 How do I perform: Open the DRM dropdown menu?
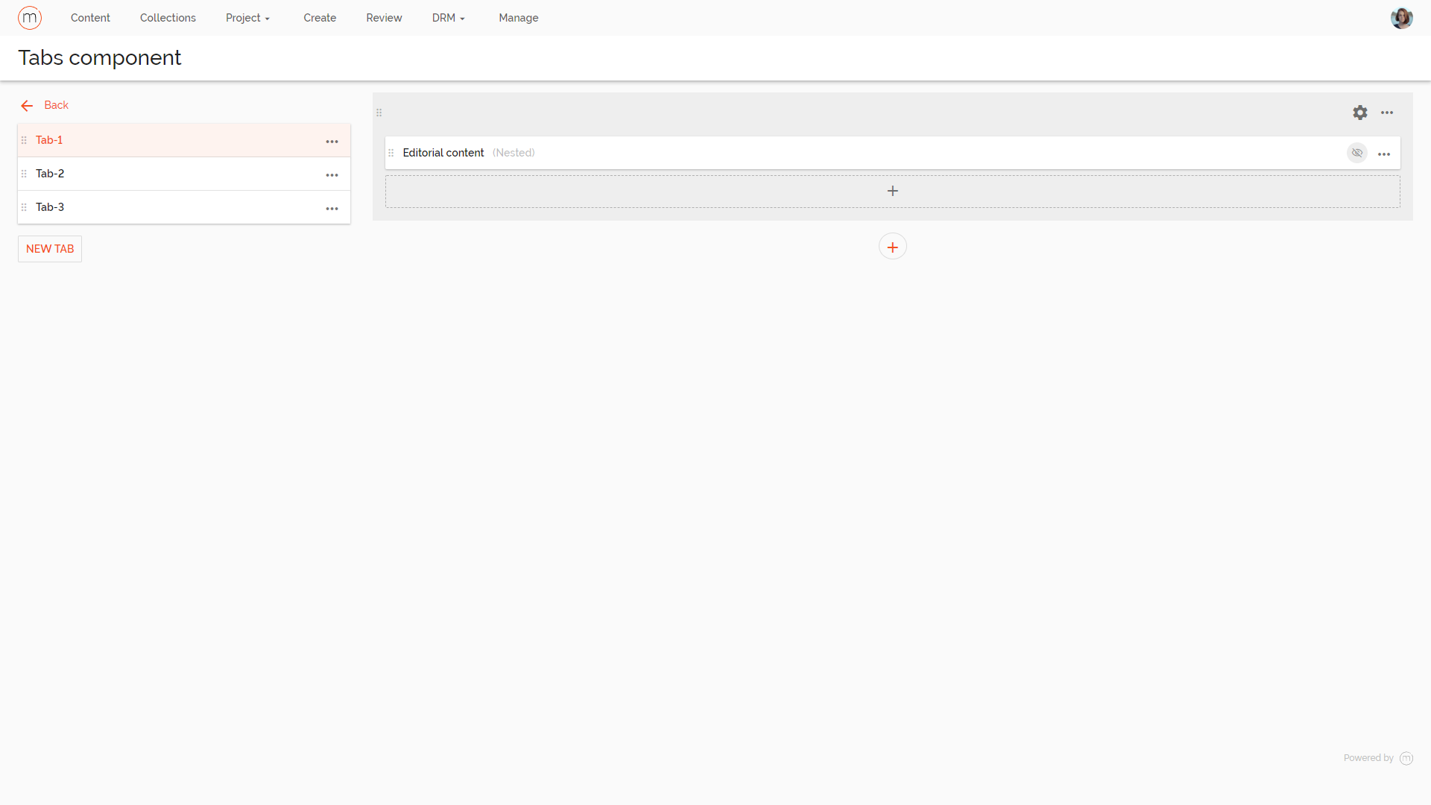(448, 17)
